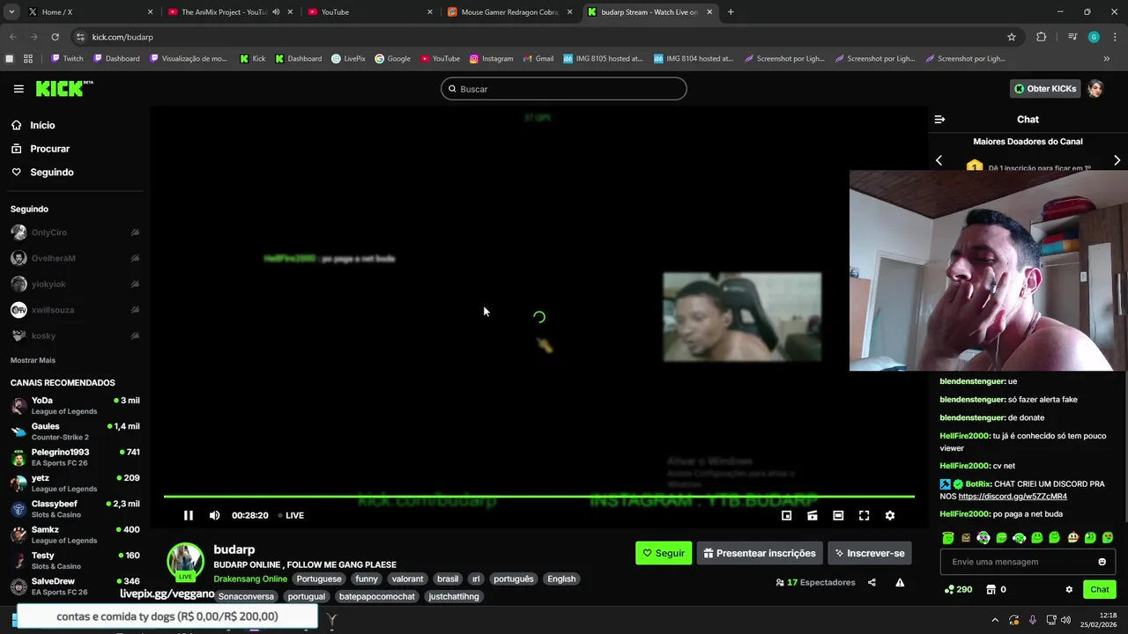Show hidden bookmarks overflow chevron
This screenshot has width=1128, height=634.
click(1107, 59)
